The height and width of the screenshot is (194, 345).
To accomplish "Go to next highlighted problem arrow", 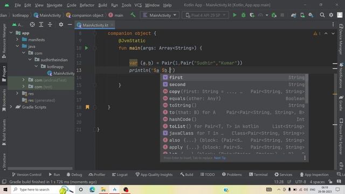I will [333, 33].
